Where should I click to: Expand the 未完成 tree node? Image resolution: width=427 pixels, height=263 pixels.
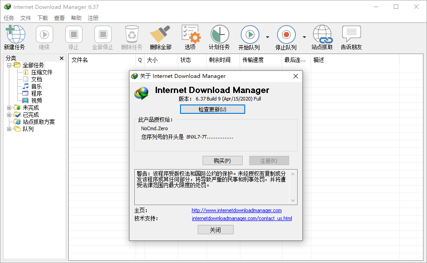tap(9, 108)
